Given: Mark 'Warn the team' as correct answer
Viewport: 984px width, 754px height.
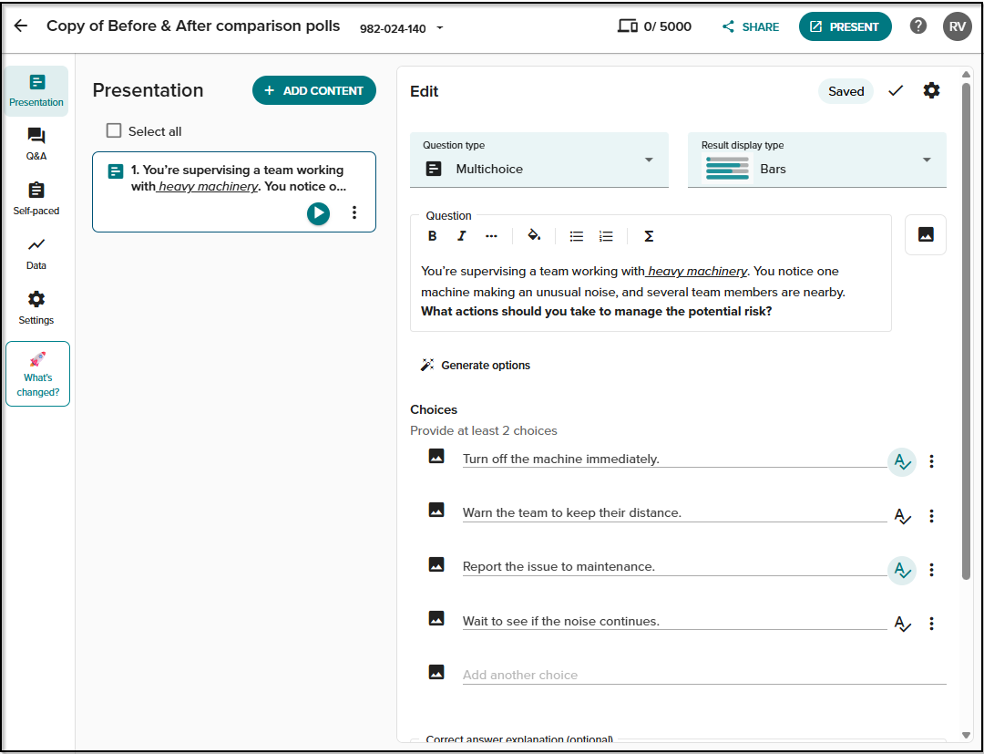Looking at the screenshot, I should pos(902,516).
